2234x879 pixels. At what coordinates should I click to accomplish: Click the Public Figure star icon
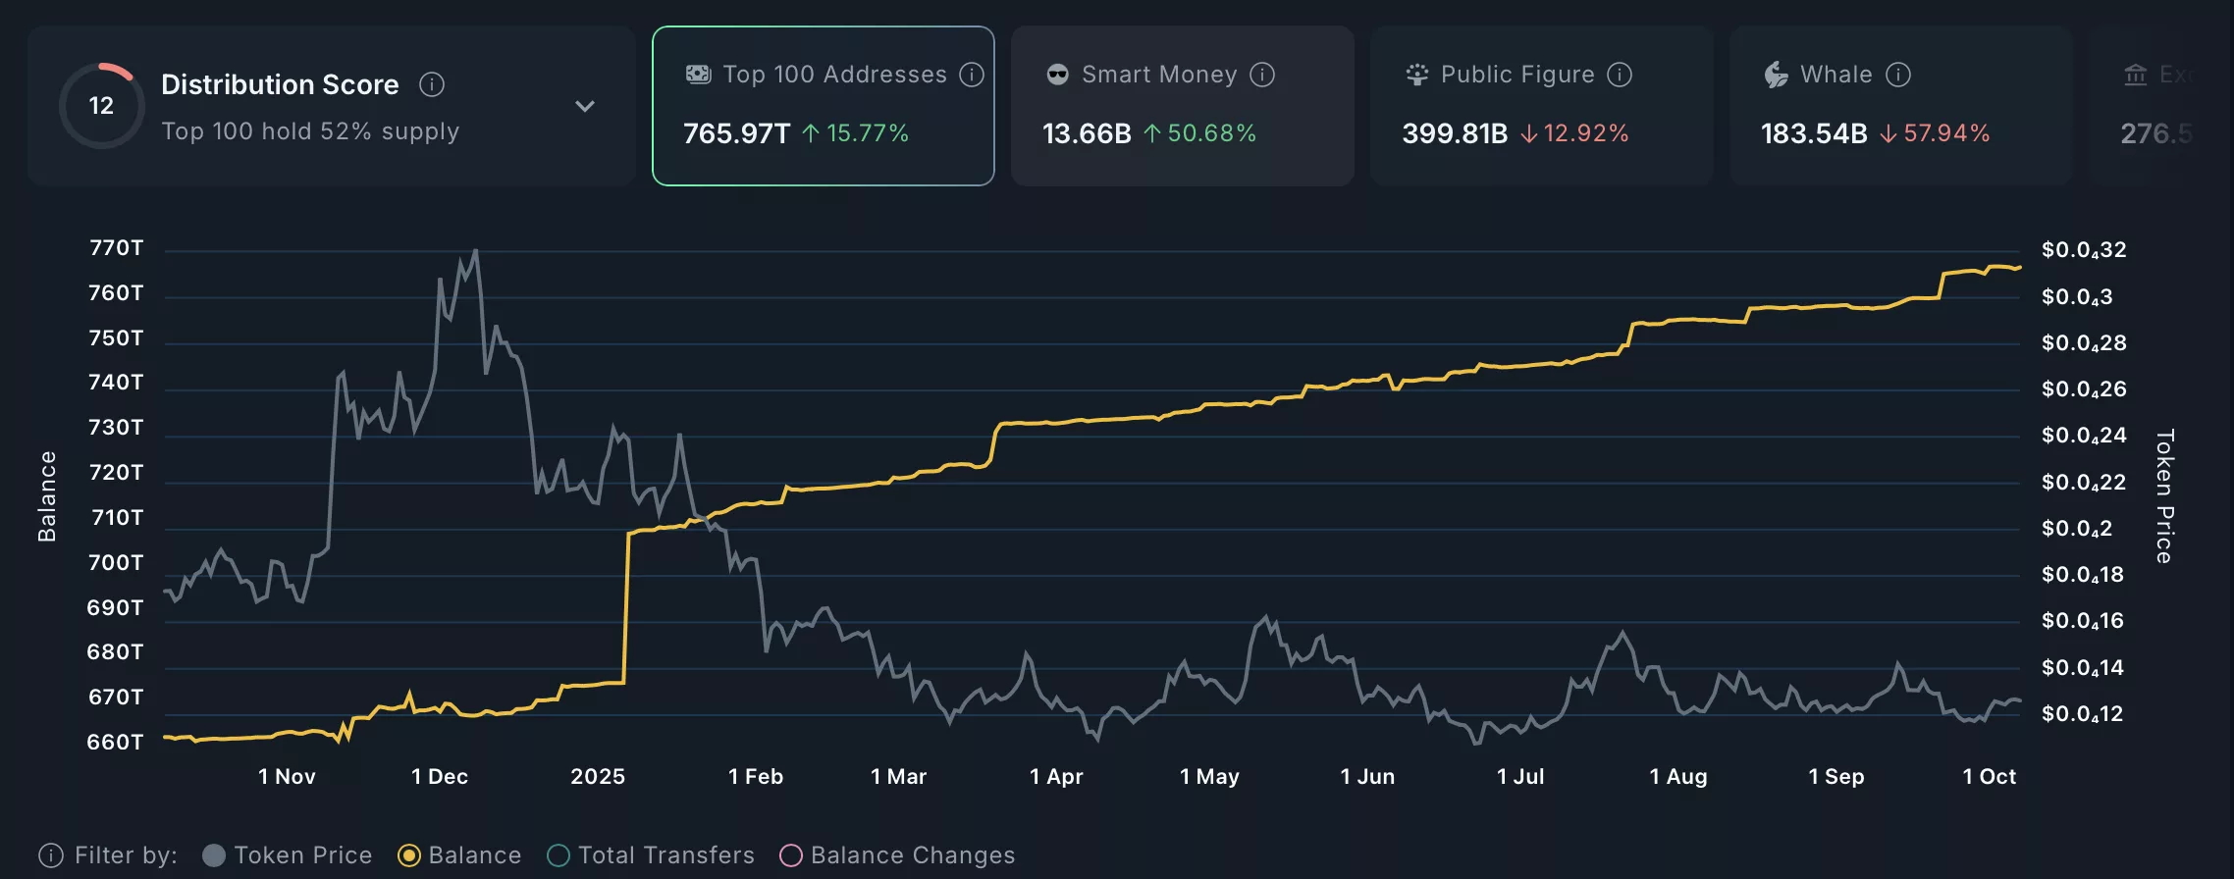(1416, 75)
